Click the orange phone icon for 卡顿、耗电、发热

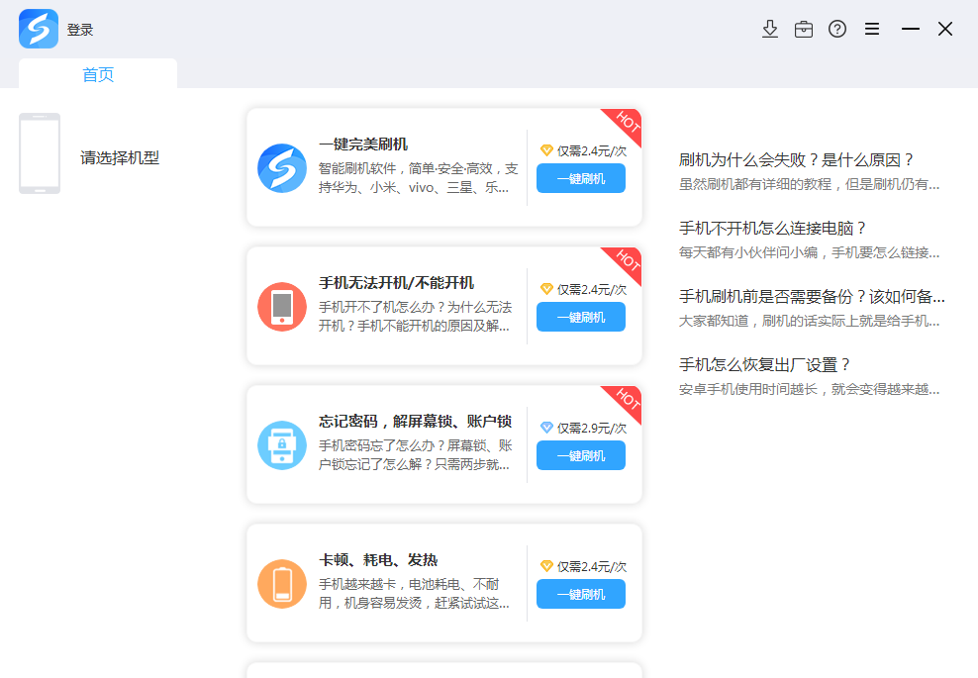pyautogui.click(x=281, y=584)
